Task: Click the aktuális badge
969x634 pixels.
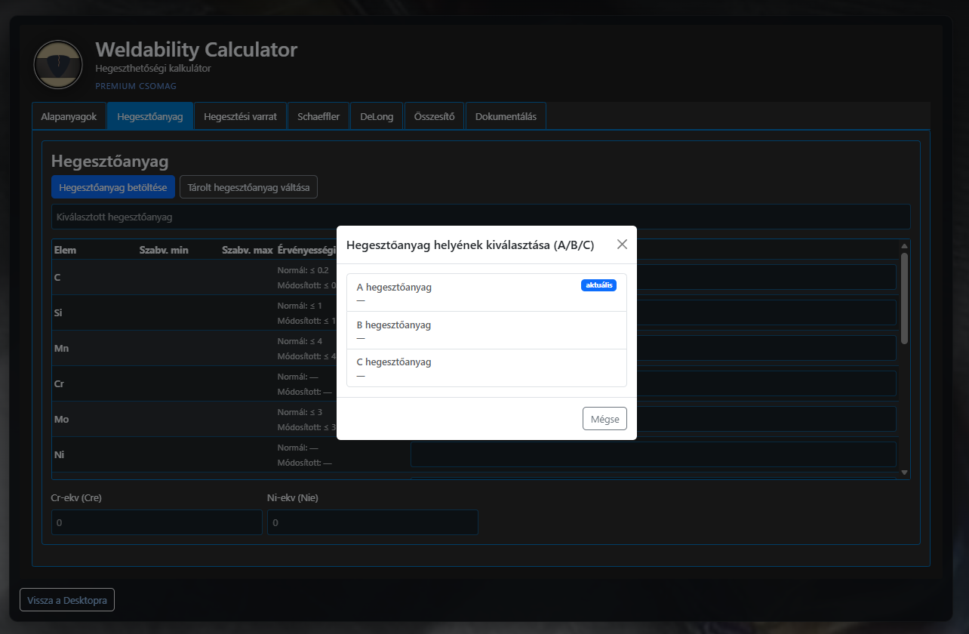Action: [x=598, y=285]
